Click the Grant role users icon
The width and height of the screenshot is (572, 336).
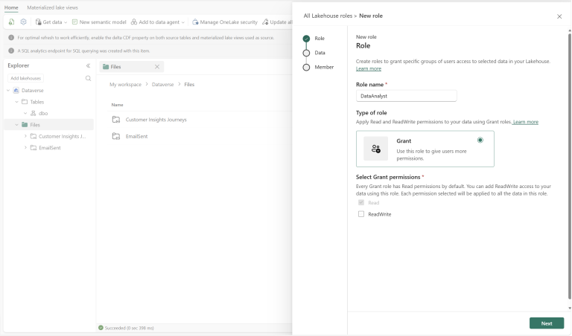click(375, 149)
